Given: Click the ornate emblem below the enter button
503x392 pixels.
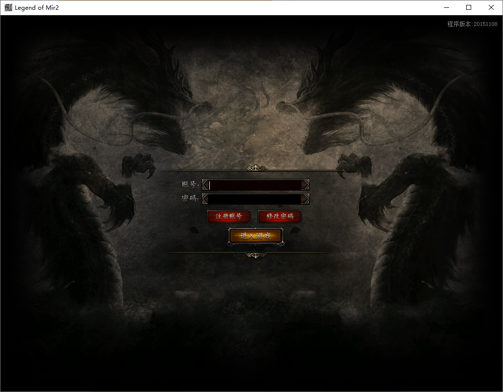Looking at the screenshot, I should click(255, 255).
